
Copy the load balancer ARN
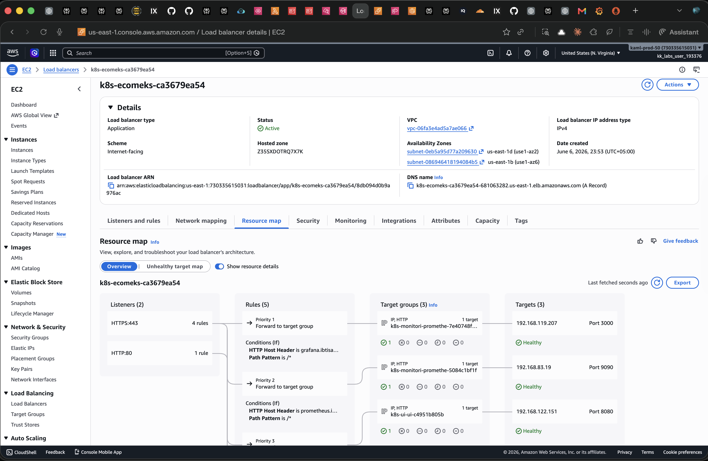(x=111, y=186)
